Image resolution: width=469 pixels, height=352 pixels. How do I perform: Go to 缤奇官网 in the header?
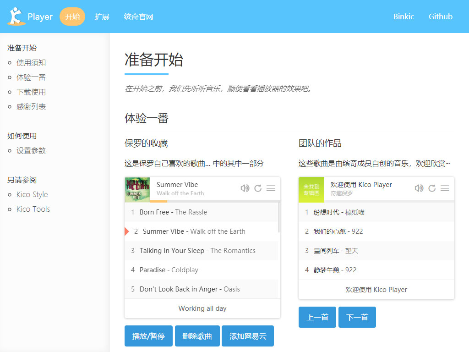pos(138,17)
